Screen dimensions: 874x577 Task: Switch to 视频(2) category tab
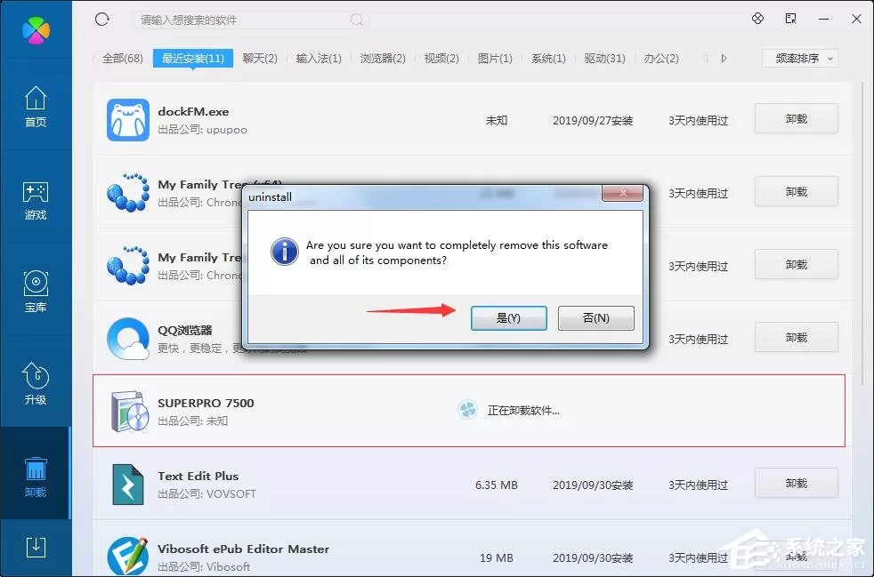click(441, 59)
